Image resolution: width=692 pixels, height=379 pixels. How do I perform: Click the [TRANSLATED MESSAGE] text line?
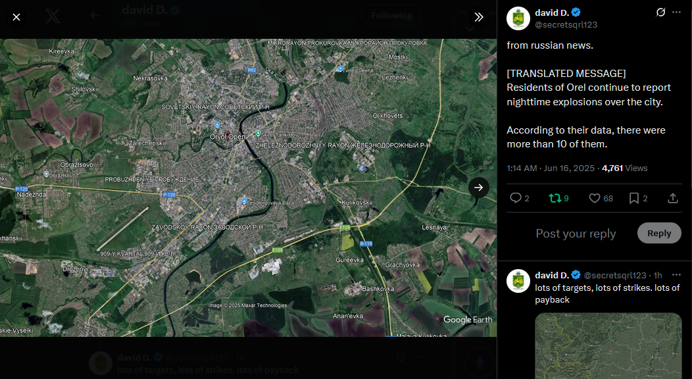tap(566, 73)
